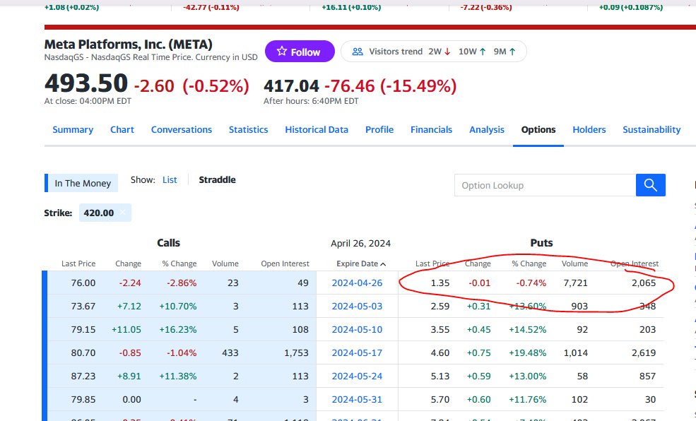696x421 pixels.
Task: Click the 10W visitors trend indicator
Action: [472, 52]
